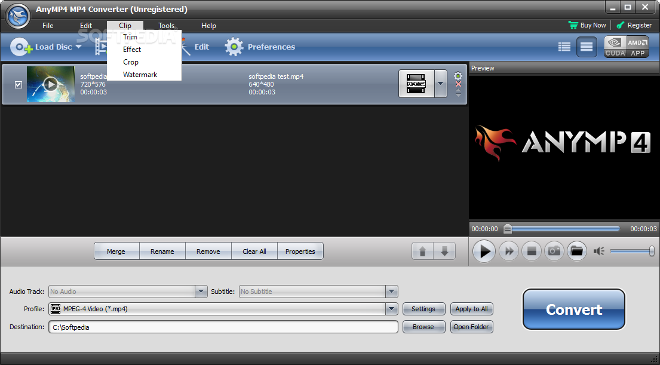Toggle NVIDIA CUDA acceleration
The image size is (660, 365).
[615, 47]
